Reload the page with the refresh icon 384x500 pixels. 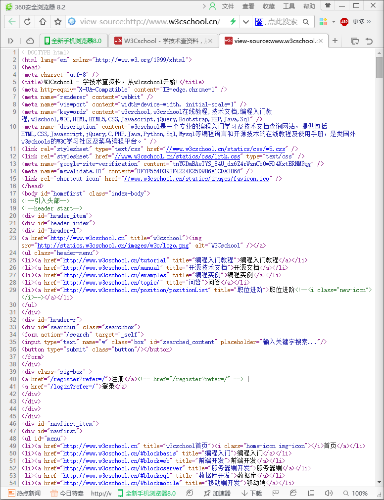[x=27, y=22]
